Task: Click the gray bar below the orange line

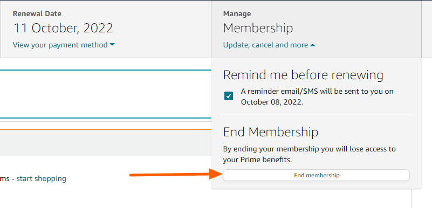Action: [106, 143]
